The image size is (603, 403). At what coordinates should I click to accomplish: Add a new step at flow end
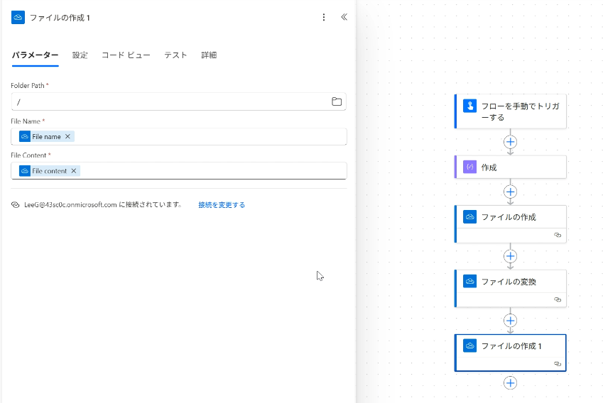[510, 383]
